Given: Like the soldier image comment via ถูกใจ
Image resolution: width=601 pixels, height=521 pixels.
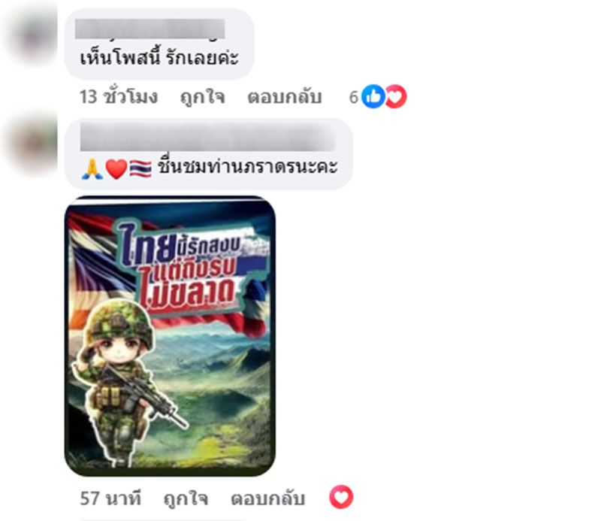Looking at the screenshot, I should (186, 498).
